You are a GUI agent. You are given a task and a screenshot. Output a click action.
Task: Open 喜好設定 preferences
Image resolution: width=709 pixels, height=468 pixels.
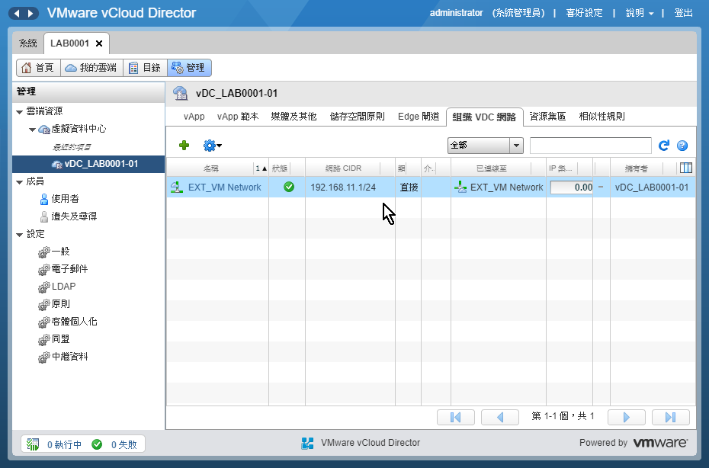point(584,13)
